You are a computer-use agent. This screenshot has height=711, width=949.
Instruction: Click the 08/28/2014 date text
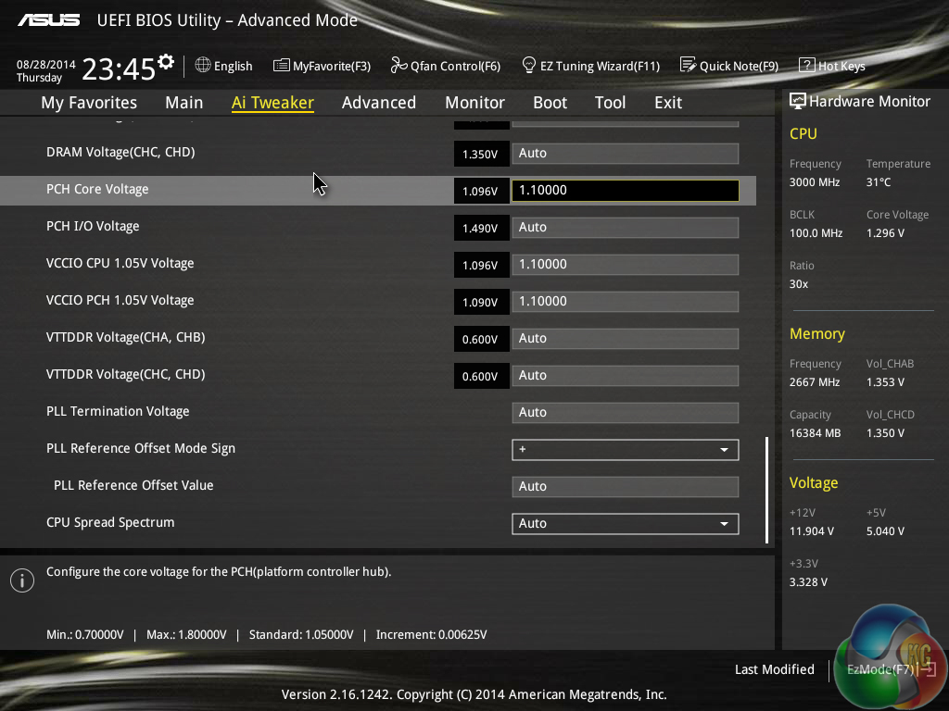[x=46, y=64]
